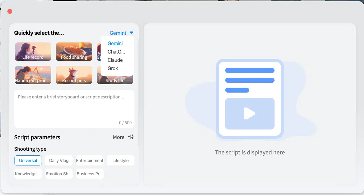Screen dimensions: 364x195
Task: Select Gemini from the model list
Action: (115, 44)
